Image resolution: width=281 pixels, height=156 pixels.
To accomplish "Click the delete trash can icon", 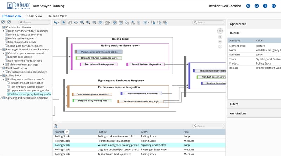I will click(x=139, y=22).
